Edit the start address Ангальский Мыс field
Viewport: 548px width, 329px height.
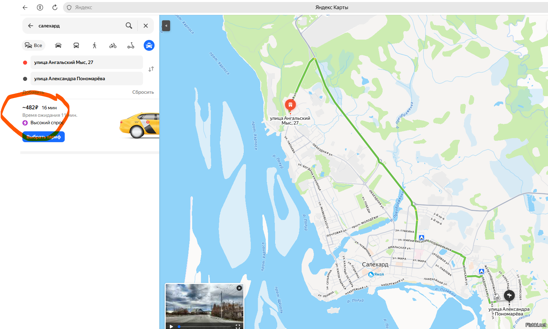point(87,62)
